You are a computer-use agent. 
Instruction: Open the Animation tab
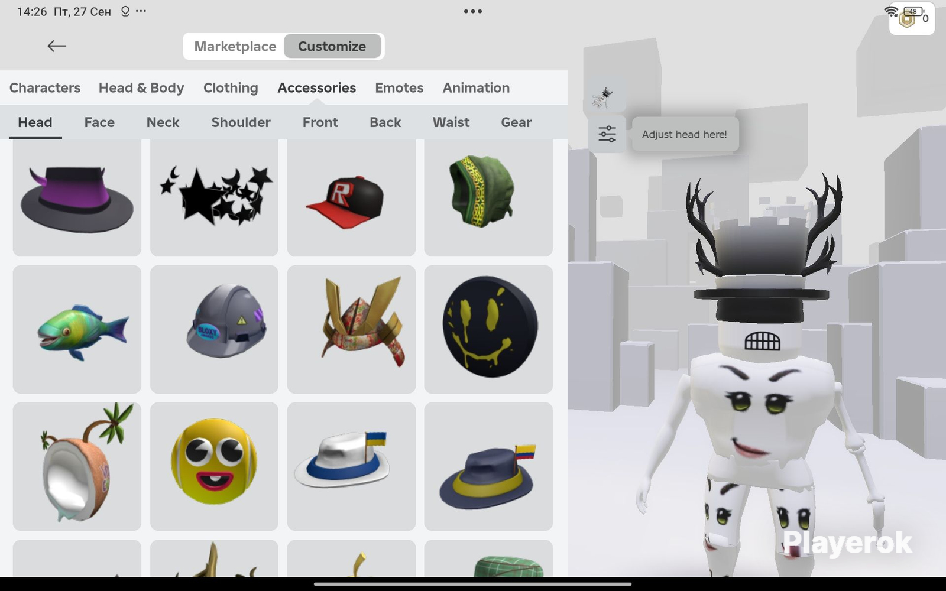click(x=476, y=88)
